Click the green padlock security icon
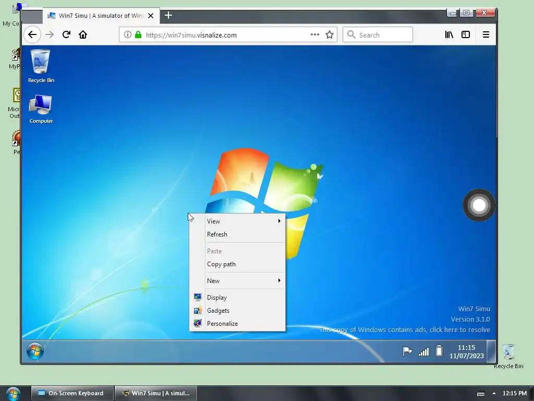534x401 pixels. click(138, 34)
